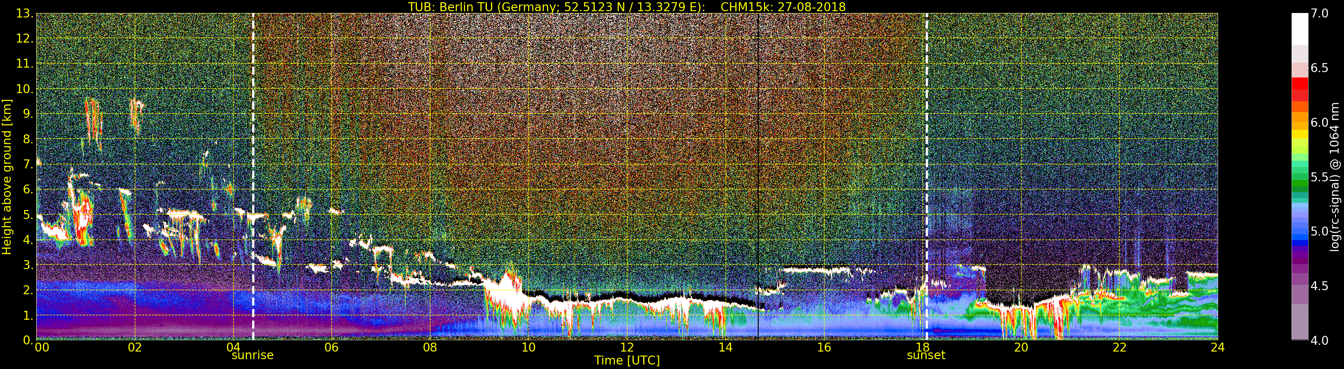Click the 'sunrise' label below the axis
Viewport: 1344px width, 369px height.
(253, 356)
